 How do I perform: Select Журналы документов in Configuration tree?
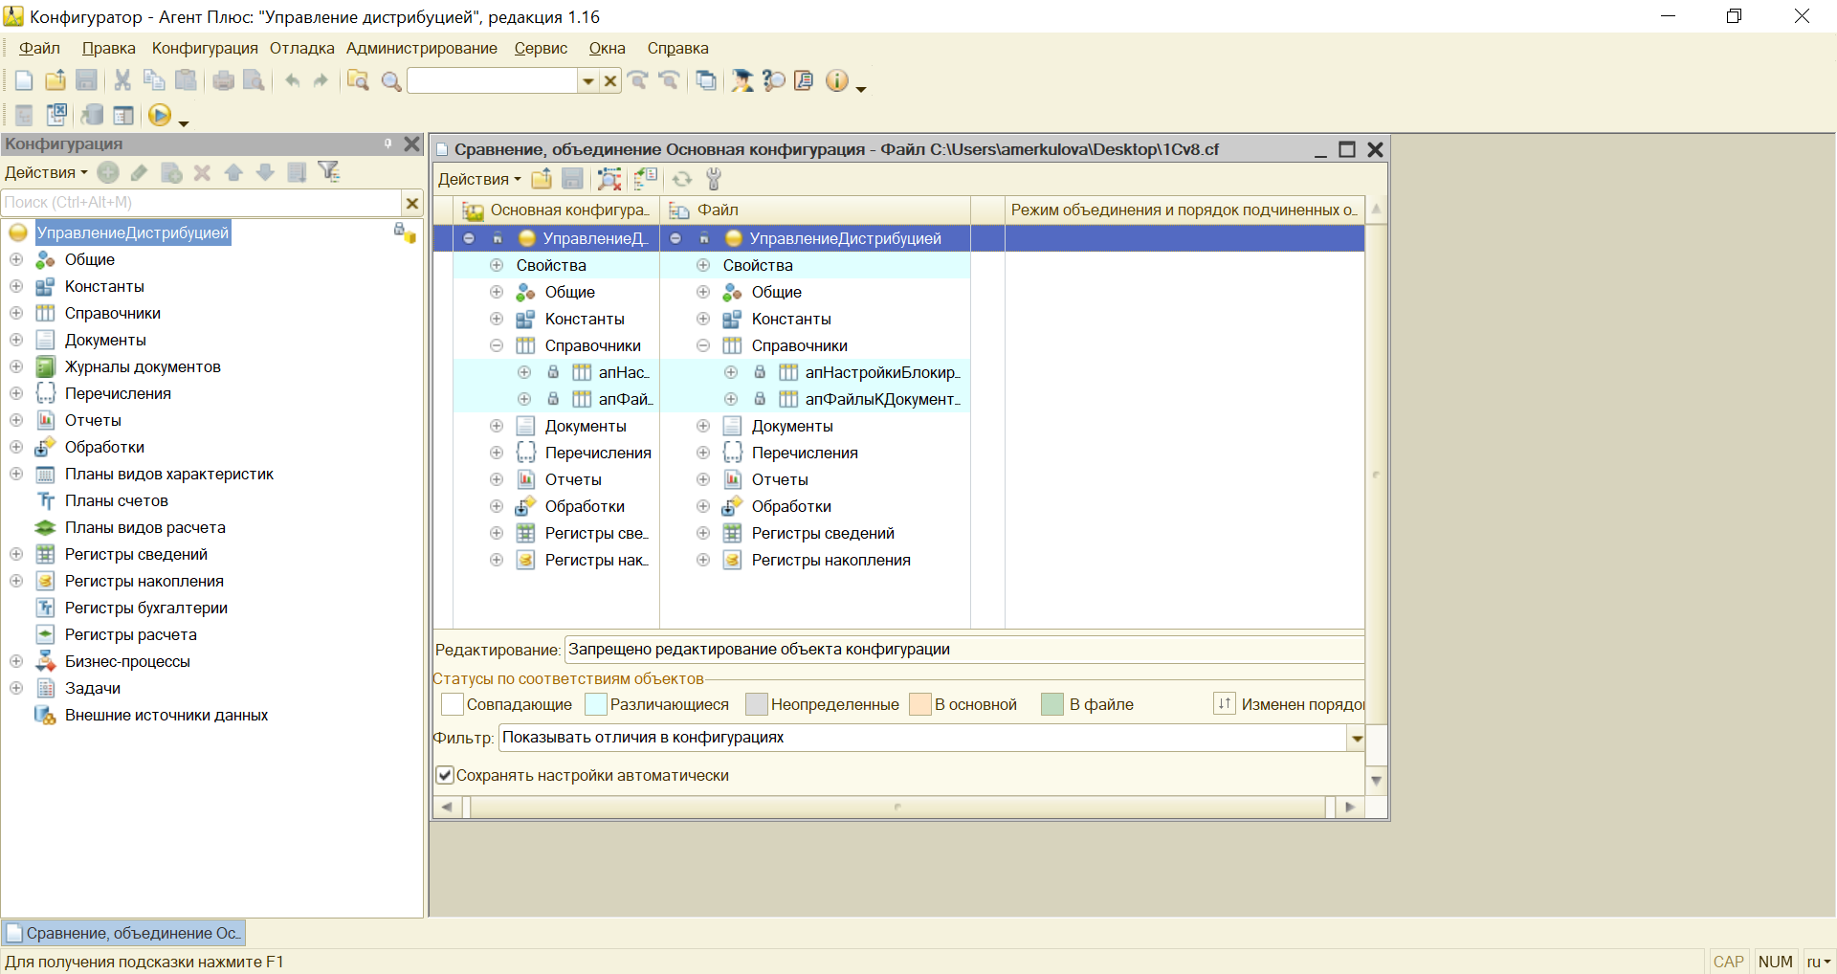coord(143,366)
